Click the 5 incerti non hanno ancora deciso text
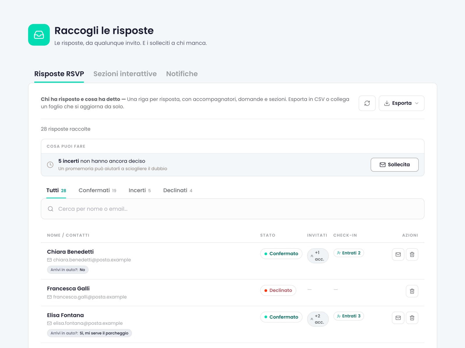The height and width of the screenshot is (348, 465). pyautogui.click(x=102, y=161)
